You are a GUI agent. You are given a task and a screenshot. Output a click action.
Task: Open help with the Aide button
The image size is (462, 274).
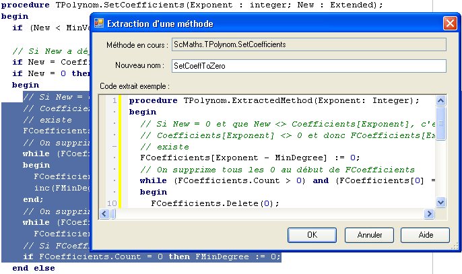coord(425,235)
